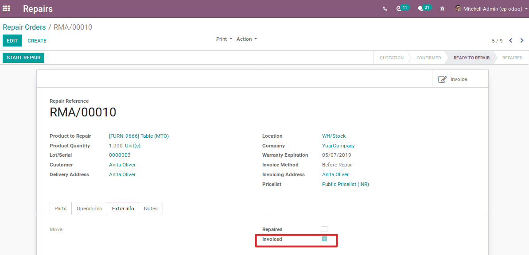
Task: Click the Repairs app title menu
Action: pos(38,9)
